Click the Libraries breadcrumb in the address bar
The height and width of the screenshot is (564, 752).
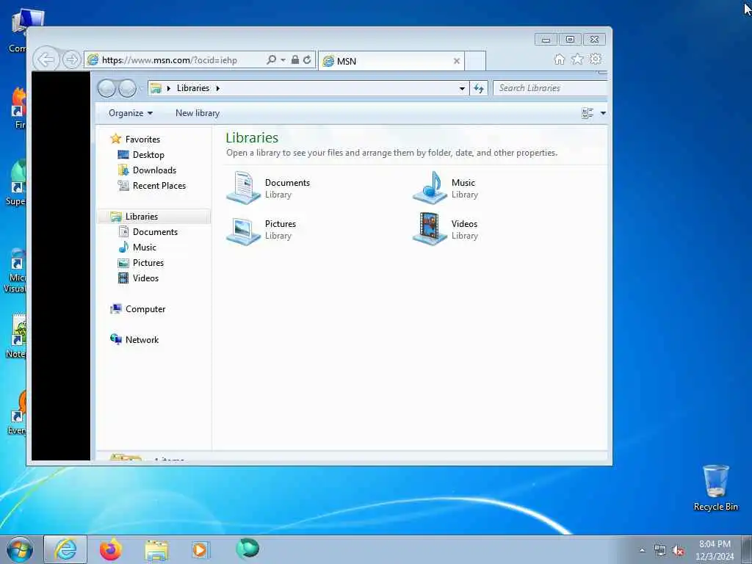pyautogui.click(x=193, y=88)
